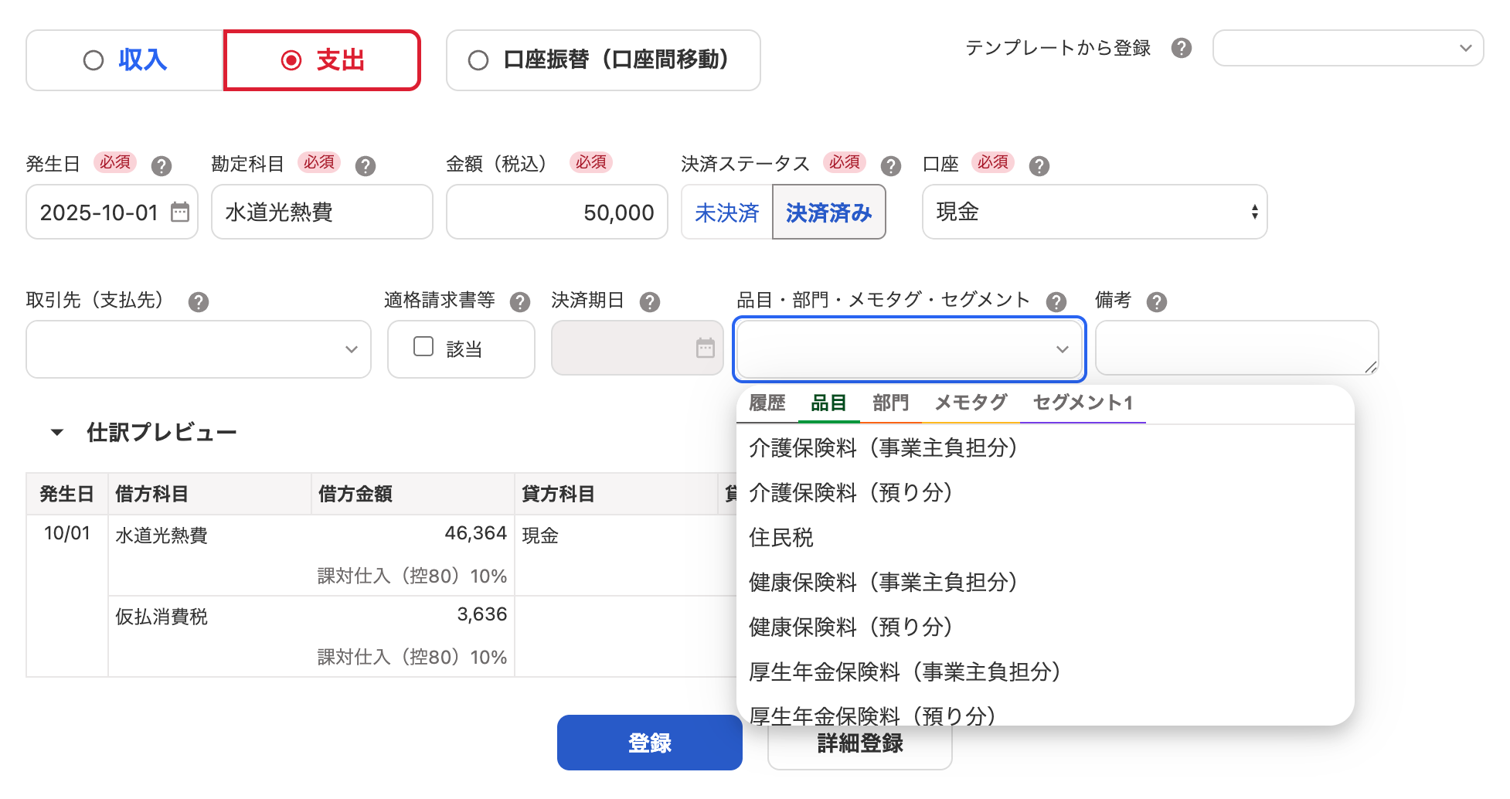
Task: Show help tooltip for 適格請求書等
Action: click(519, 301)
